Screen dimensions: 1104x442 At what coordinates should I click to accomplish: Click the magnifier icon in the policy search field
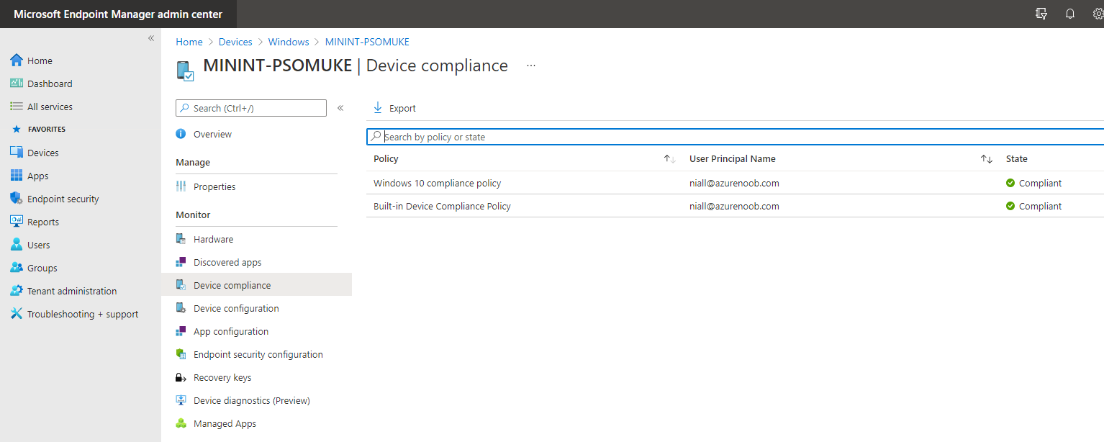(x=376, y=137)
